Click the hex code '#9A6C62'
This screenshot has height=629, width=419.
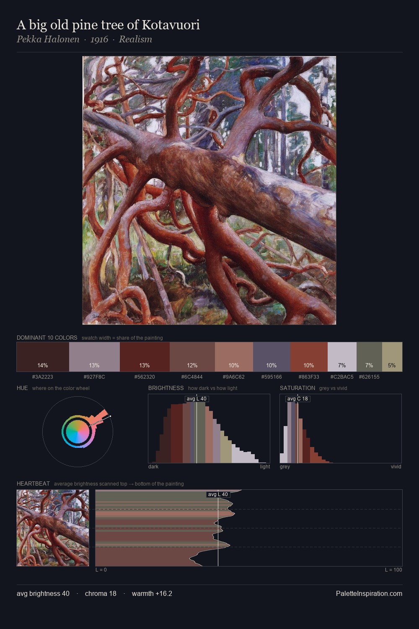coord(234,377)
